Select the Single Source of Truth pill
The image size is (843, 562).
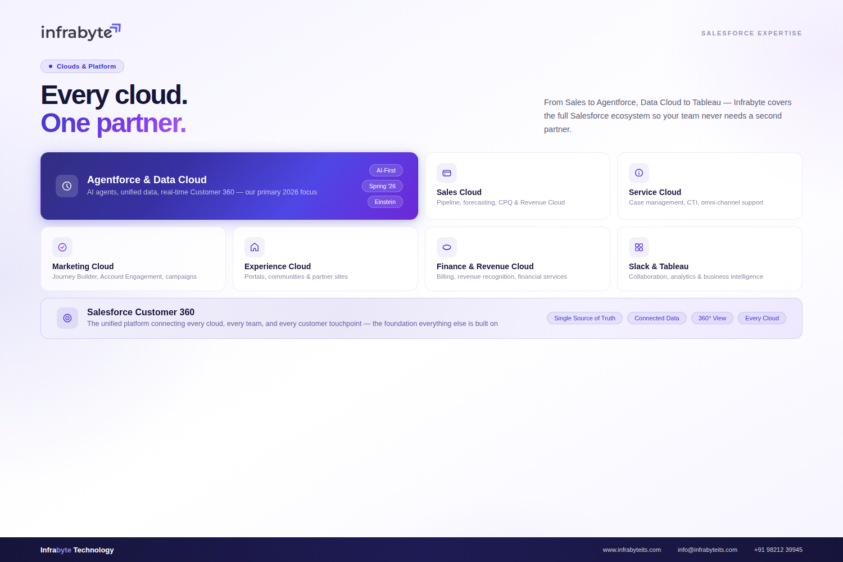(584, 318)
